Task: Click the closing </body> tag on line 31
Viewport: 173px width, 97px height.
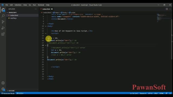Action: coord(51,77)
